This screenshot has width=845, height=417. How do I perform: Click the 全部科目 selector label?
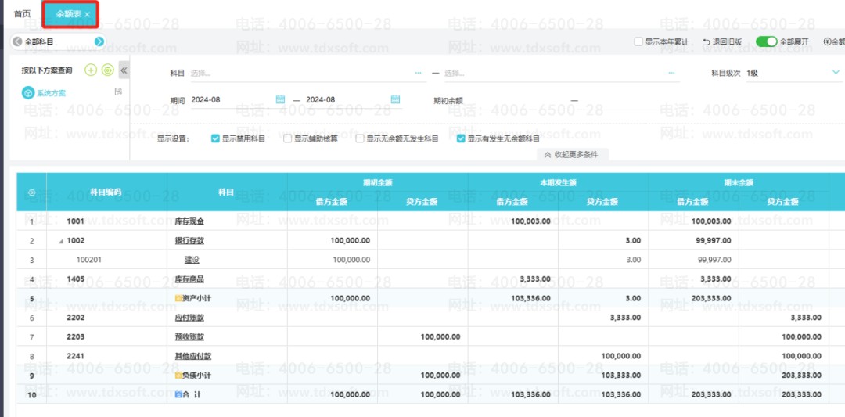pos(39,41)
